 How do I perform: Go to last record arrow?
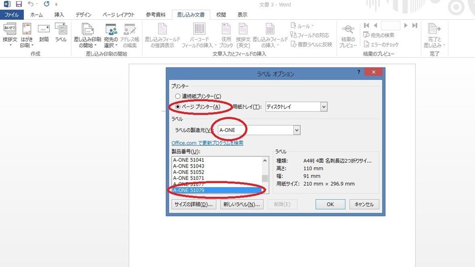[414, 25]
